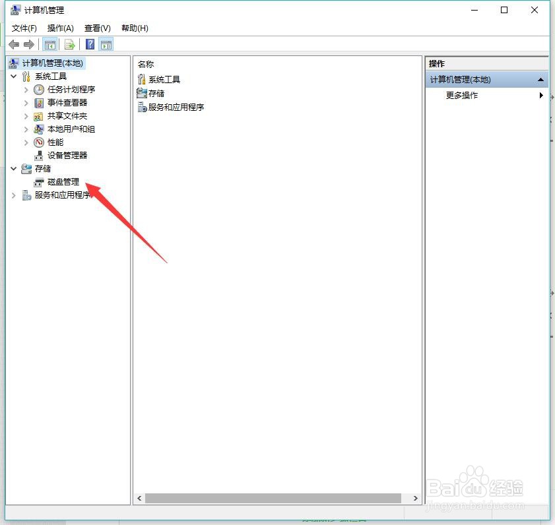
Task: Expand the 本地用户和组 node
Action: pos(26,129)
